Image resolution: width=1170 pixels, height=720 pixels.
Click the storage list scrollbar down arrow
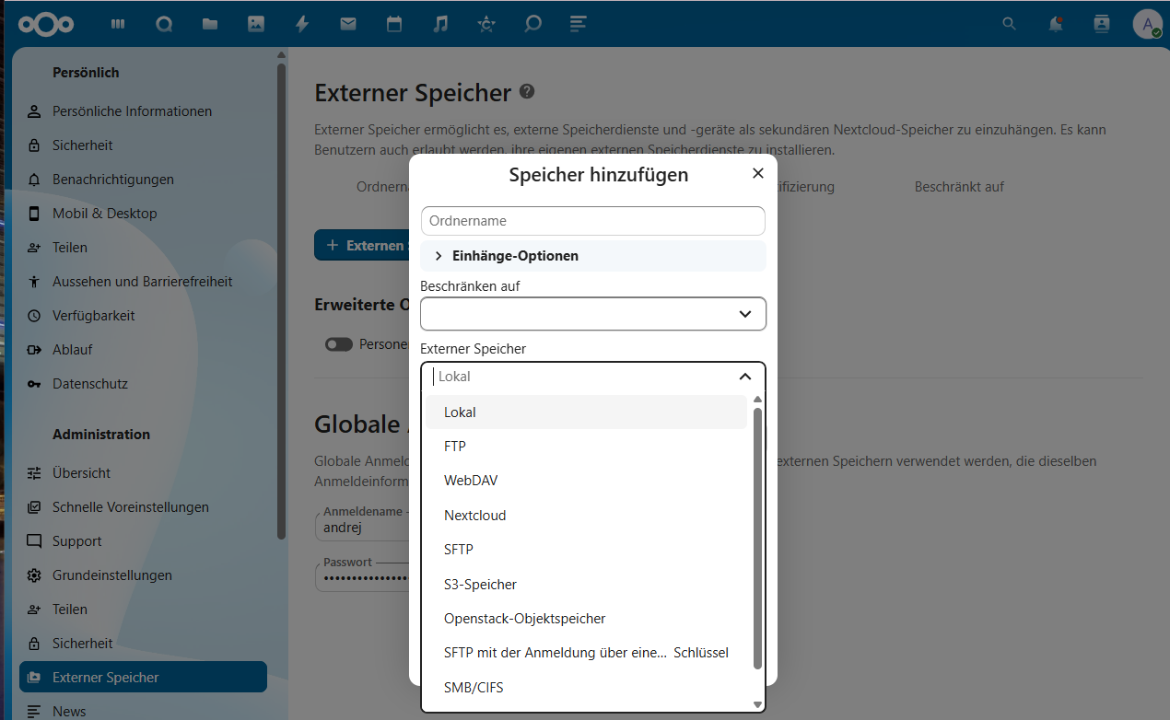tap(758, 704)
